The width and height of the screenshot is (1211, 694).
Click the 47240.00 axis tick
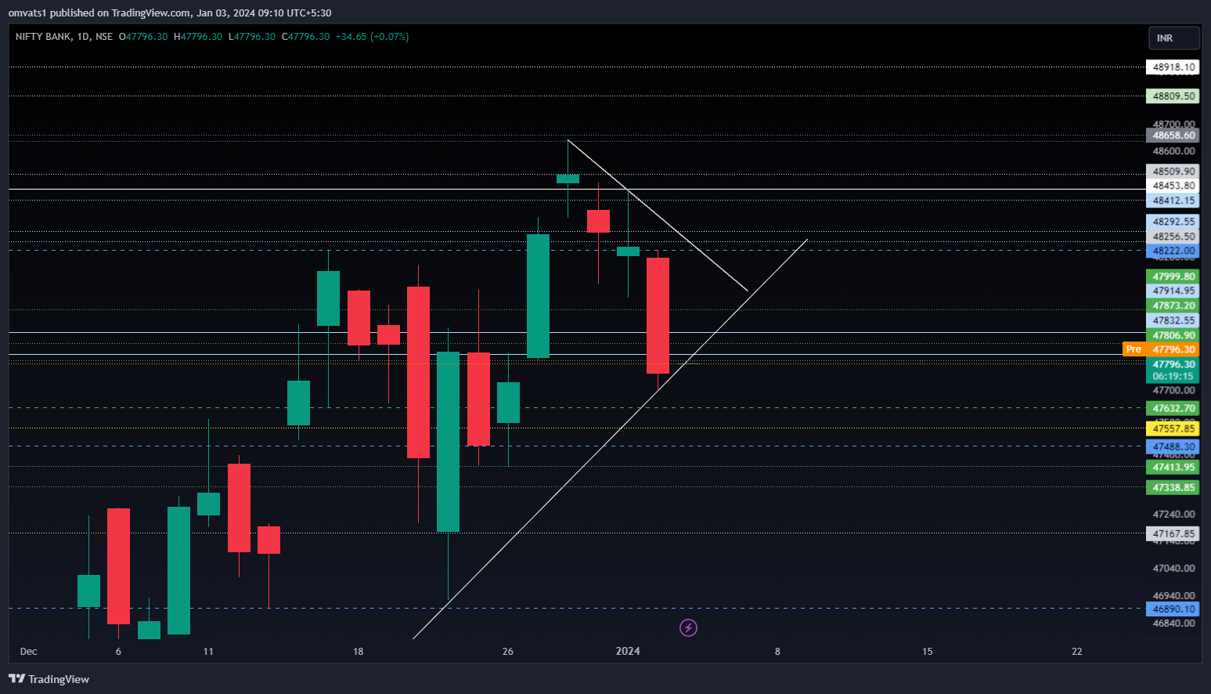(1173, 514)
